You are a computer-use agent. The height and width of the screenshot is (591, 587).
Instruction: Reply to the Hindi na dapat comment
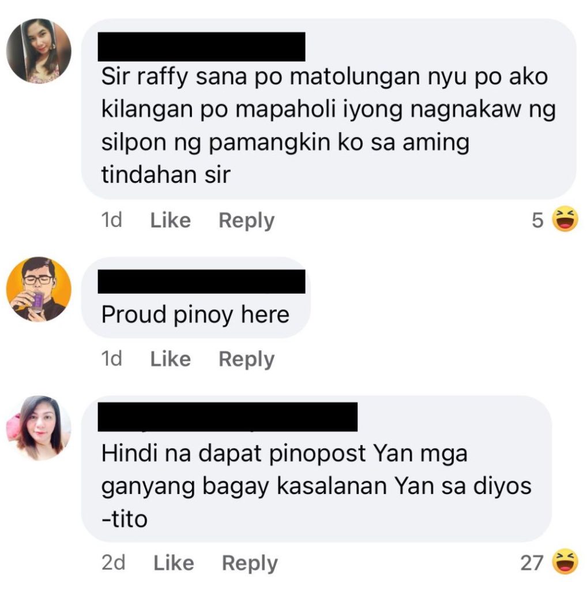(x=250, y=564)
